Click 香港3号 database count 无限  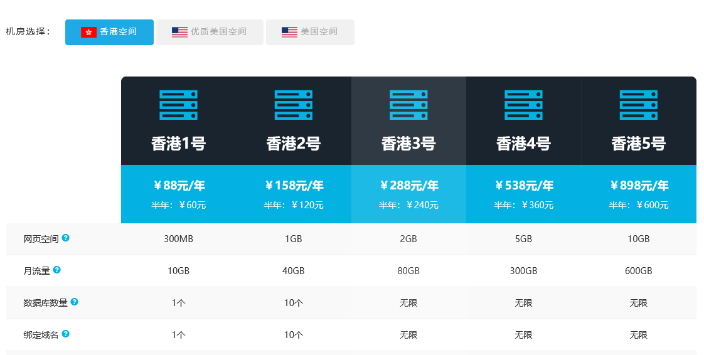(x=408, y=303)
